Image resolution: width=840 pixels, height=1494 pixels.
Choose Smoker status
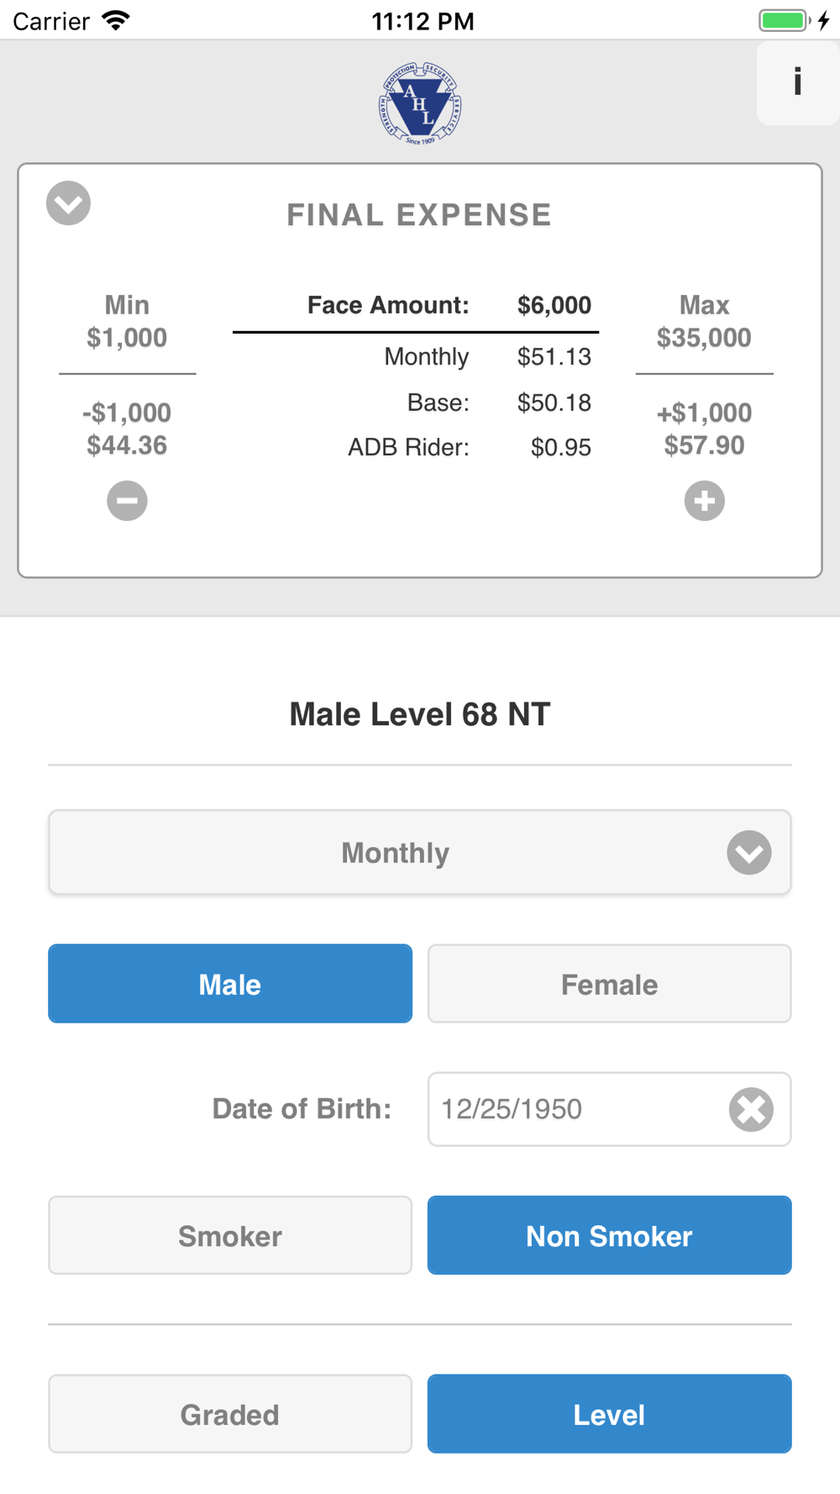(230, 1235)
